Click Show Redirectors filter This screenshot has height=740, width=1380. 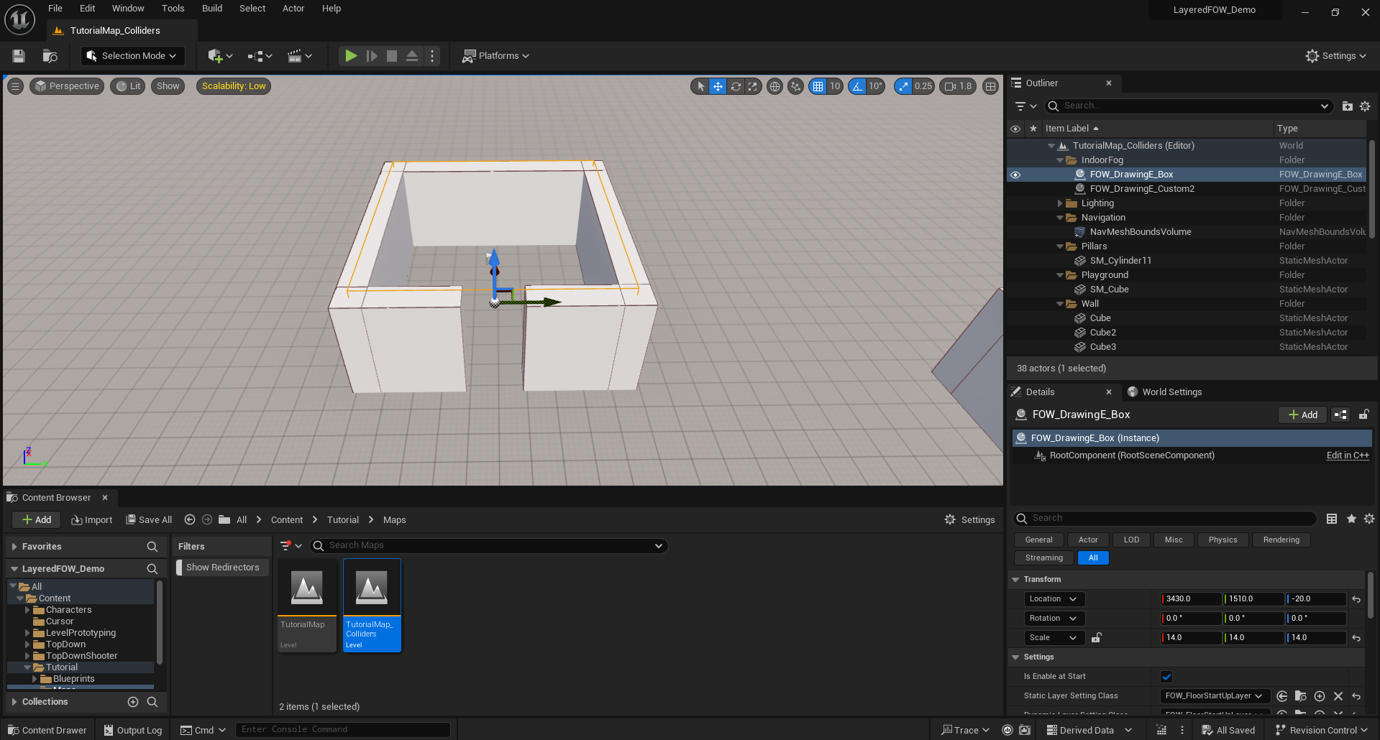(222, 568)
